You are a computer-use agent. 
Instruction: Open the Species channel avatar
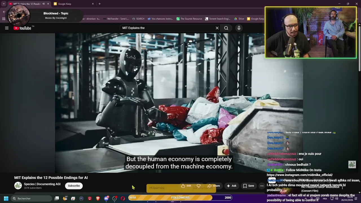(x=18, y=186)
